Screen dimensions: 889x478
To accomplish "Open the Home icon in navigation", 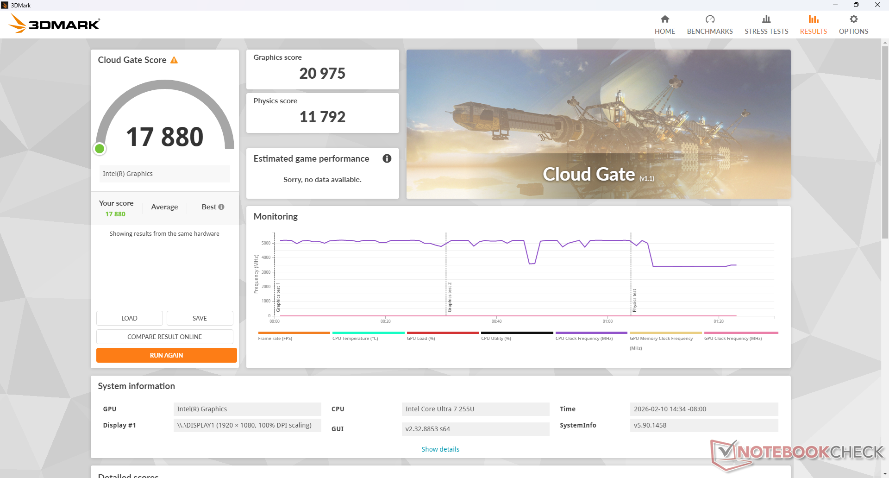I will 664,19.
